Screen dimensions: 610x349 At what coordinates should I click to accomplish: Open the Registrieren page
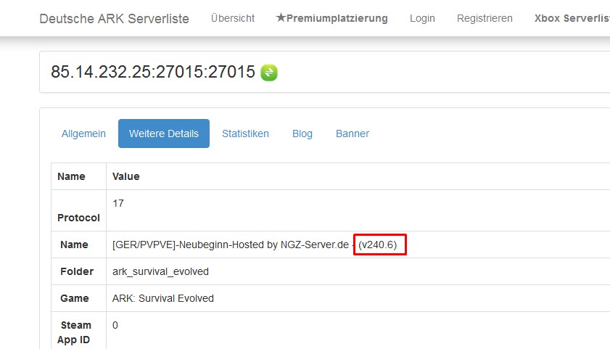pos(485,18)
